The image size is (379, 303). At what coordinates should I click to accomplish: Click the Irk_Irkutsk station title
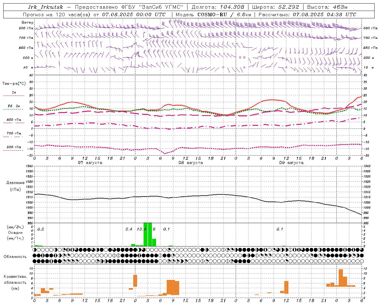pos(46,7)
